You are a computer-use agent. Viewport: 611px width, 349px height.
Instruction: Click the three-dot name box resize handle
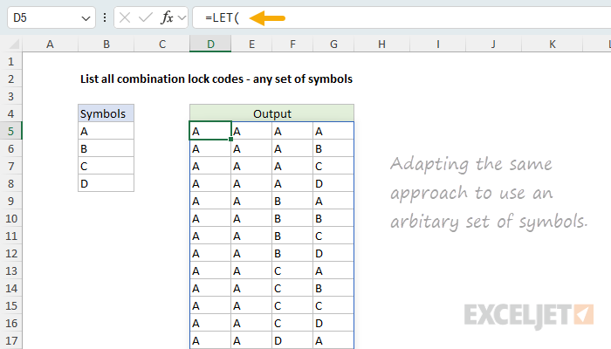(105, 17)
